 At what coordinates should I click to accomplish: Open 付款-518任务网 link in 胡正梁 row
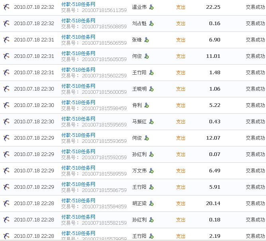[x=78, y=200]
